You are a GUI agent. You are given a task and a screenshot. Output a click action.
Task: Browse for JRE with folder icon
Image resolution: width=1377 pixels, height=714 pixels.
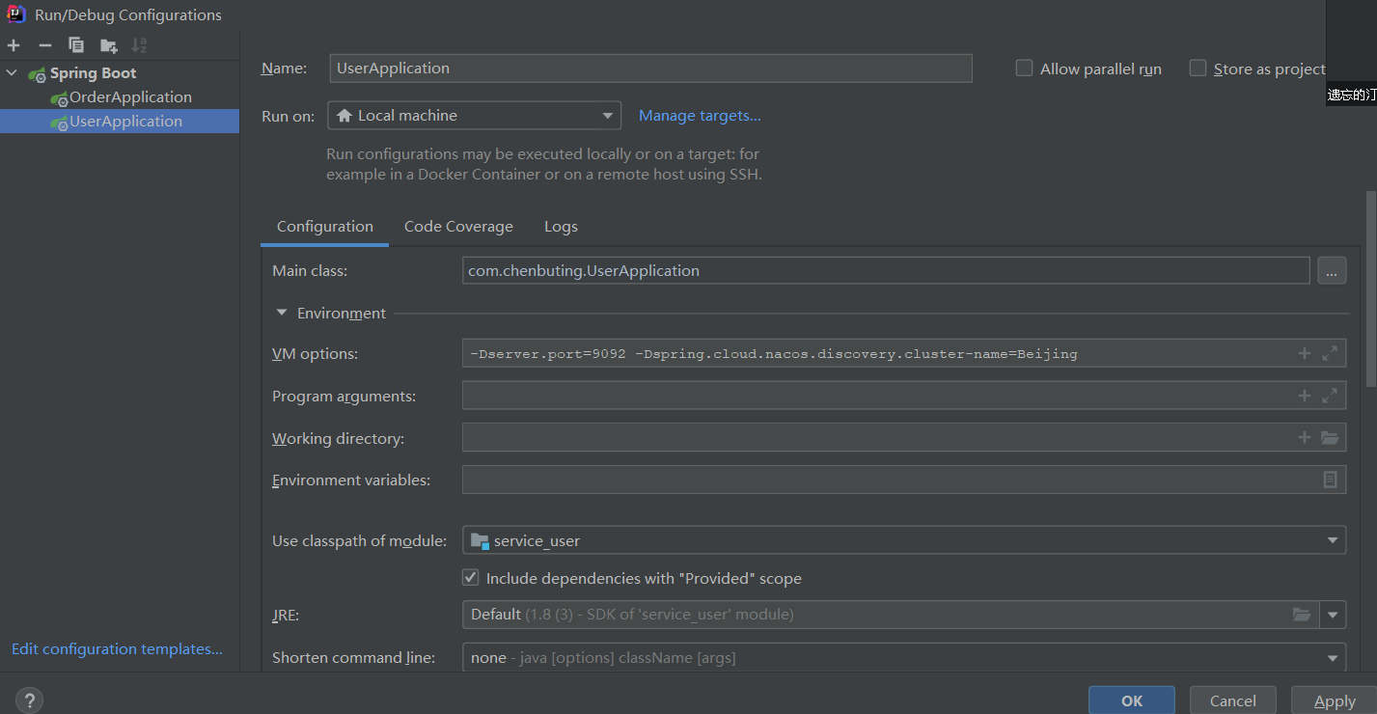(x=1302, y=615)
